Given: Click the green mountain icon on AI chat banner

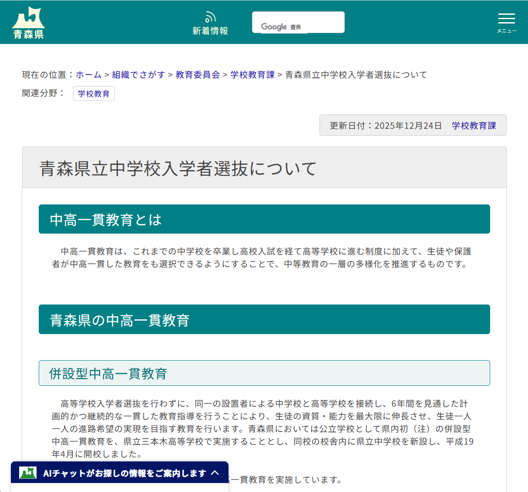Looking at the screenshot, I should [28, 472].
